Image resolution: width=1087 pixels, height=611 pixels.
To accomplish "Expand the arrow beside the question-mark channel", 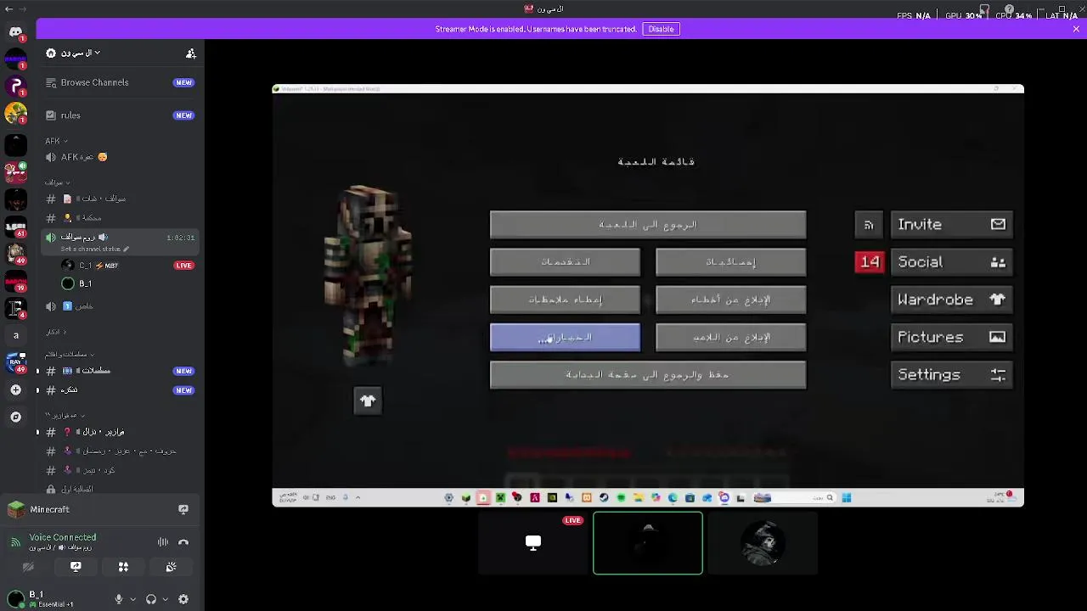I will tap(37, 432).
